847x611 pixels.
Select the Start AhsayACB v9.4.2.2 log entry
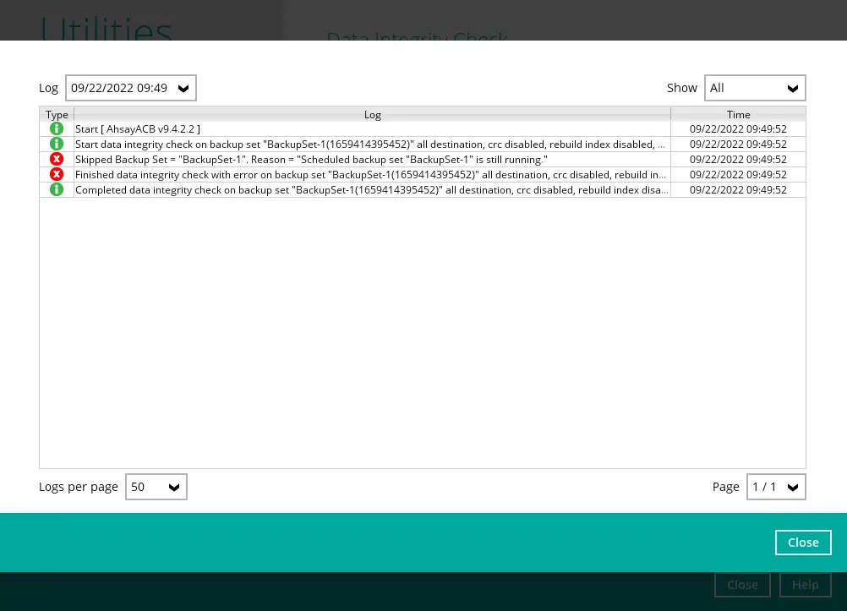[138, 128]
